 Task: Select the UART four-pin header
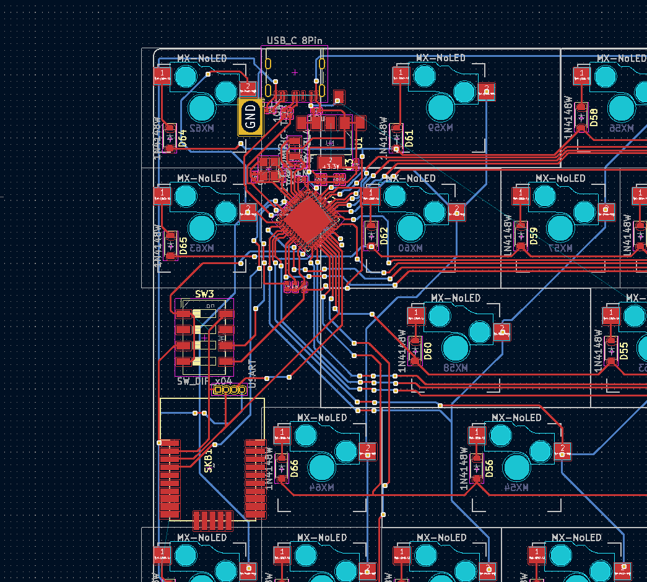(230, 390)
